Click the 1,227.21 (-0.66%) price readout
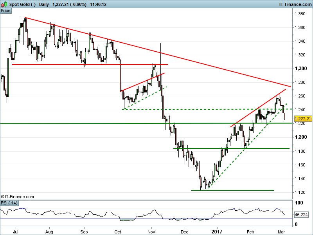 (x=70, y=4)
